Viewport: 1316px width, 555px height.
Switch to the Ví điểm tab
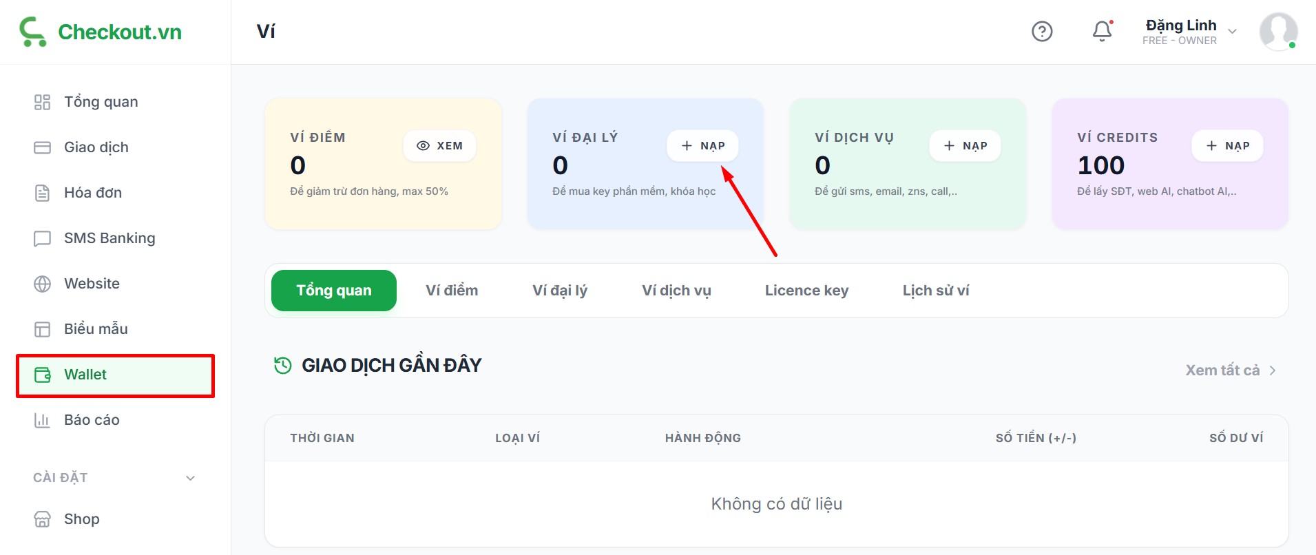click(x=452, y=291)
